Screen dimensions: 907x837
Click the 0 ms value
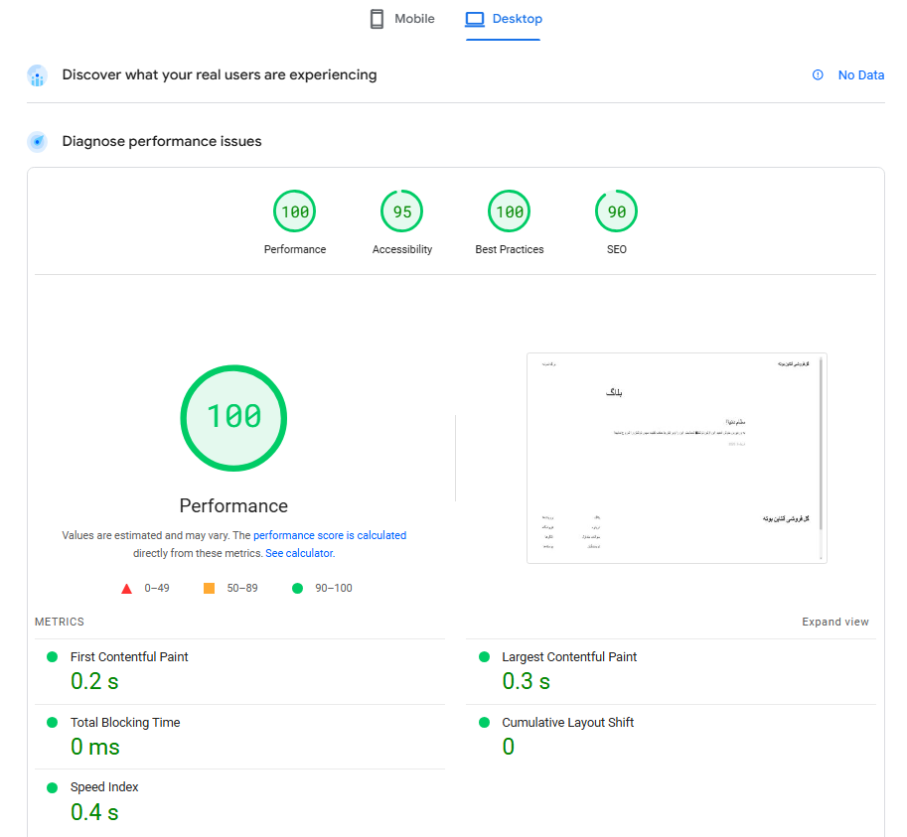pos(94,747)
